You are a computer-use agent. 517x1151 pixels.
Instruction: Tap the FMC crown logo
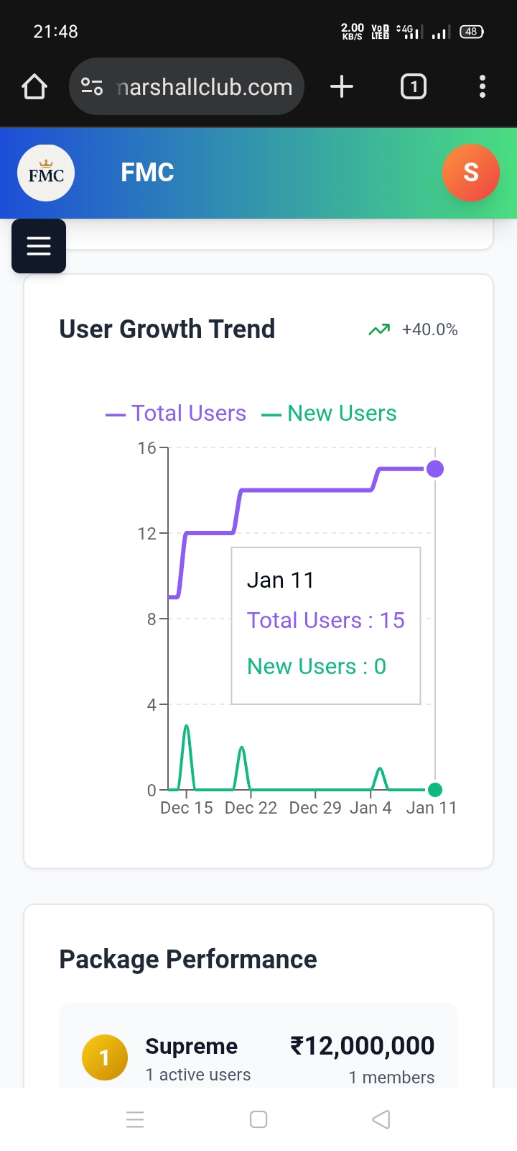[x=46, y=173]
